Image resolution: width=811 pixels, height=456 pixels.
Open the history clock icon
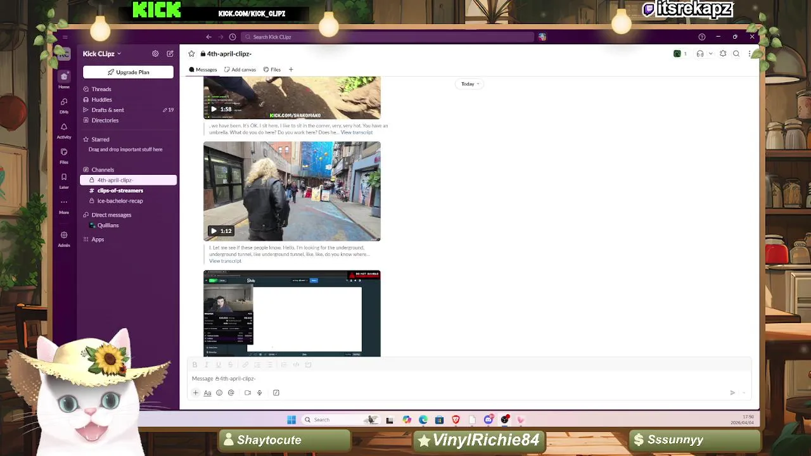pos(233,37)
